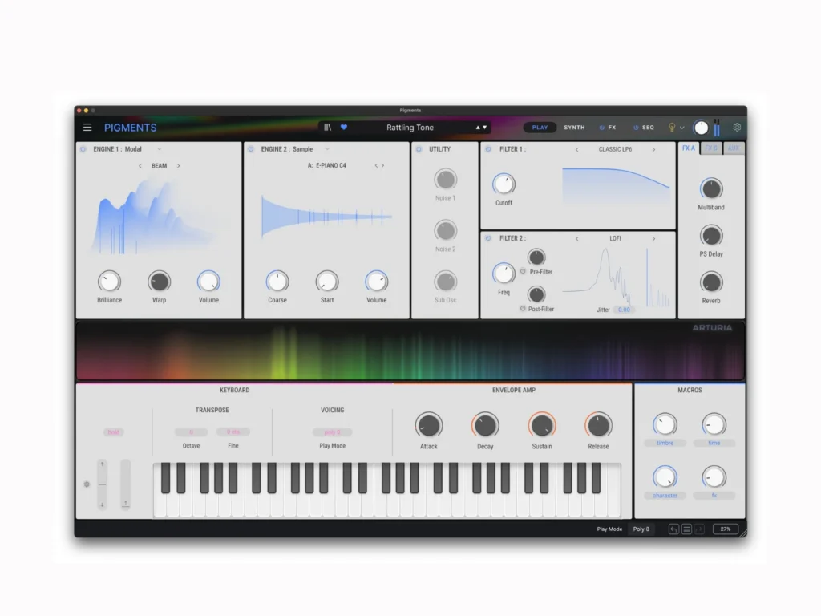
Task: Click the previous sample arrow beside E-PIANO C4
Action: [x=376, y=165]
